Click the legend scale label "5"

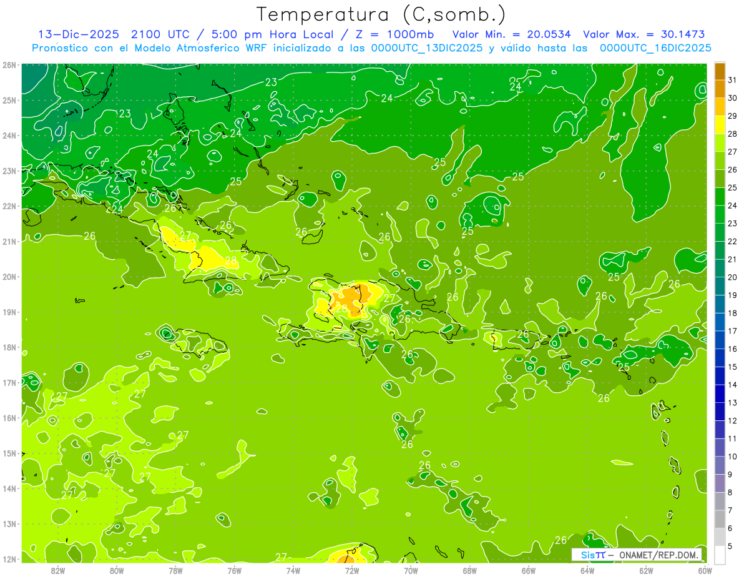click(x=730, y=547)
